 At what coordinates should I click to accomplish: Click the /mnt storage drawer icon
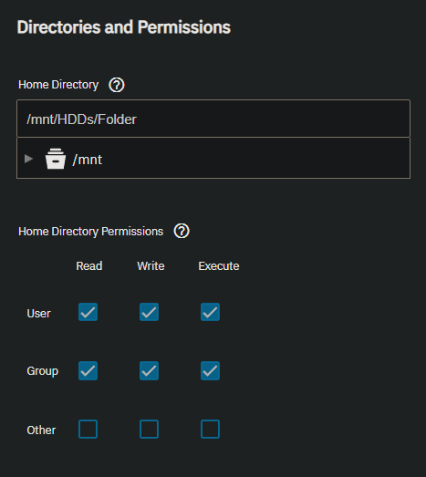coord(56,159)
